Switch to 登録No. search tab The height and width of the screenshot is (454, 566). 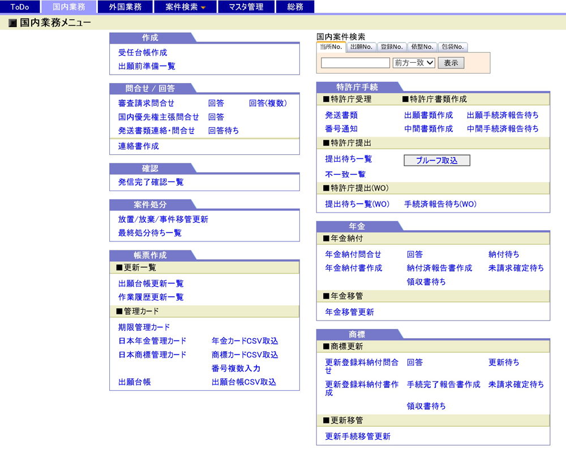click(x=392, y=47)
